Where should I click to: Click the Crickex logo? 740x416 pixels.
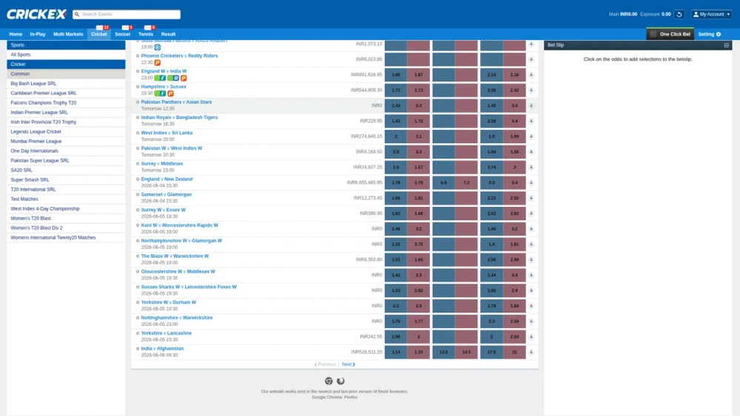pos(36,14)
